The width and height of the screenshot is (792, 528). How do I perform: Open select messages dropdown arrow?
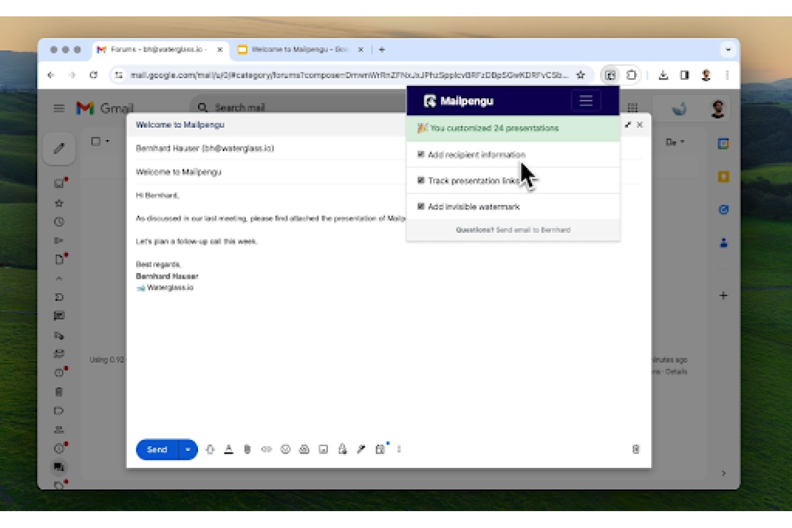[x=108, y=142]
